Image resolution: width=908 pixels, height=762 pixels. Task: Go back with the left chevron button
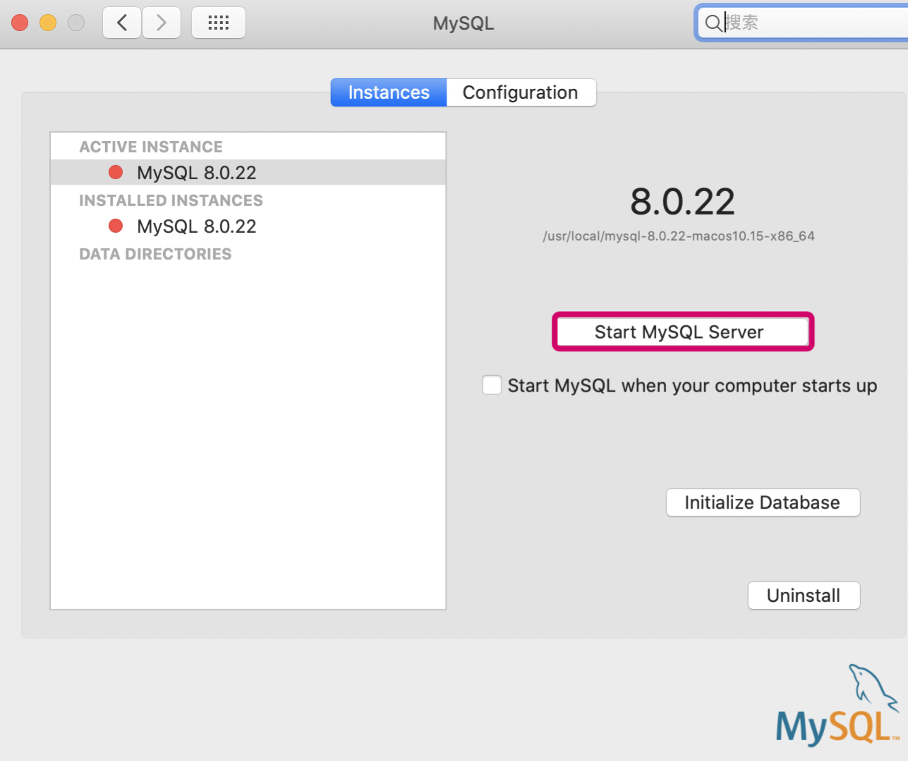(x=122, y=23)
